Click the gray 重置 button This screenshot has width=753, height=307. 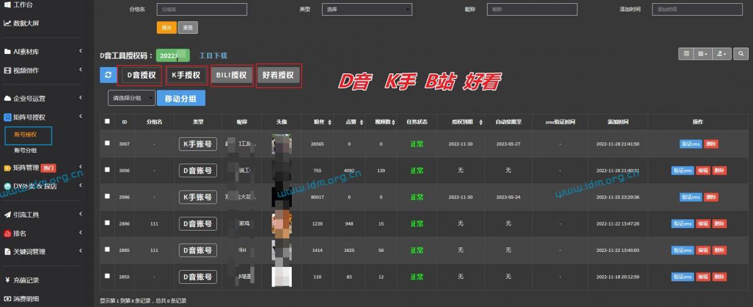coord(188,28)
